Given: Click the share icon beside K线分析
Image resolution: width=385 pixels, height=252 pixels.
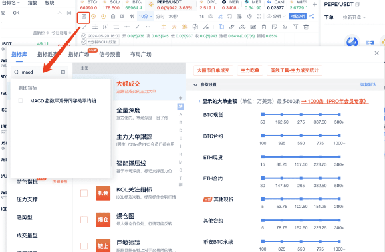Looking at the screenshot, I should [312, 17].
